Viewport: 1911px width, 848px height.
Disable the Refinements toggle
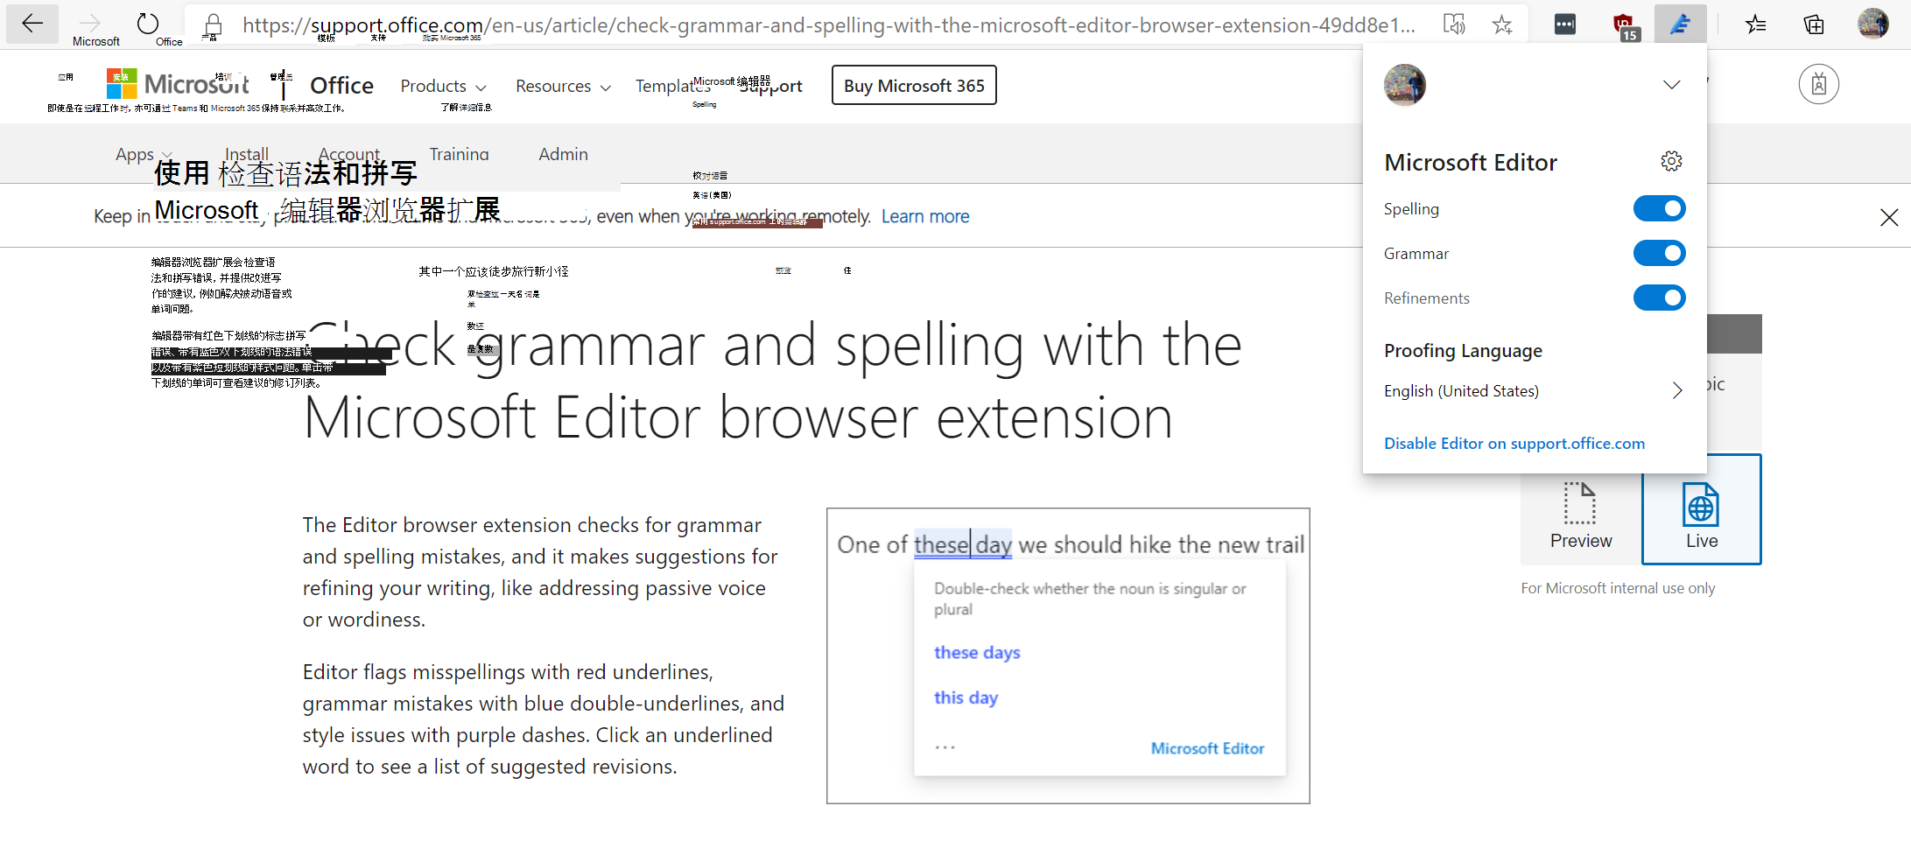point(1659,298)
